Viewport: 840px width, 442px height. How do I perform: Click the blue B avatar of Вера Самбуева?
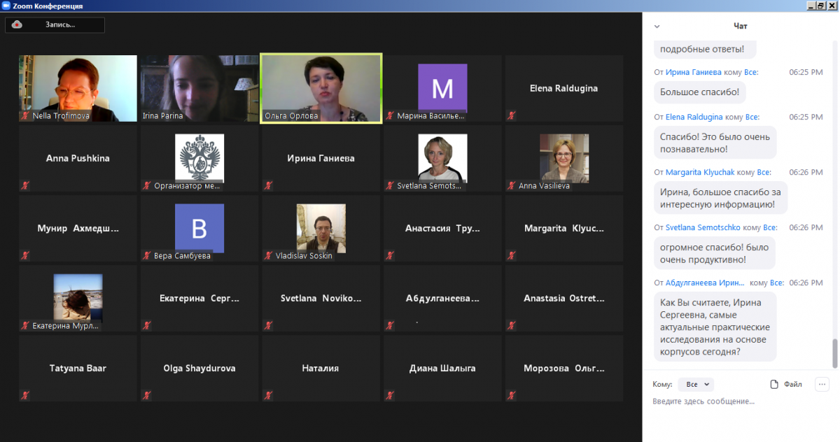(199, 228)
